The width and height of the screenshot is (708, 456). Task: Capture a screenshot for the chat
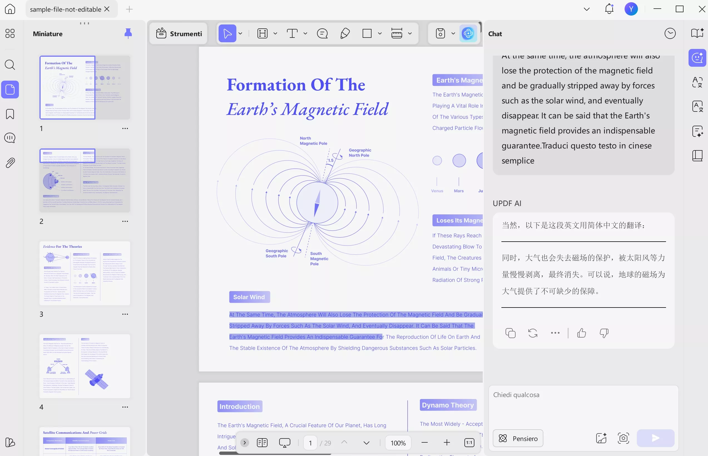tap(623, 438)
